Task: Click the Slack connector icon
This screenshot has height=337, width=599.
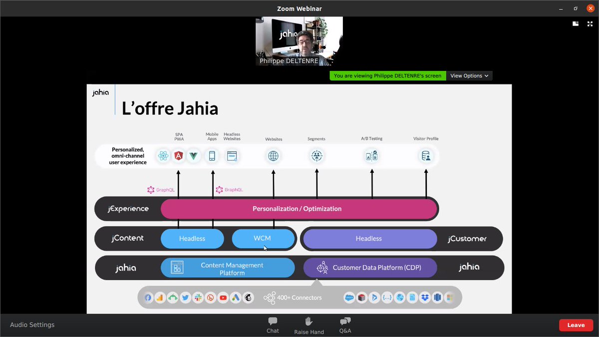Action: (198, 298)
